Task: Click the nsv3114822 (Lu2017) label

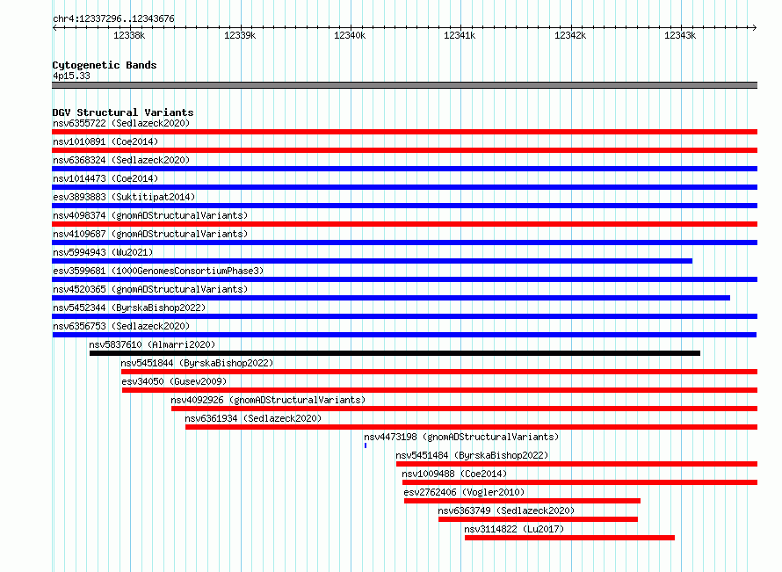Action: tap(514, 529)
